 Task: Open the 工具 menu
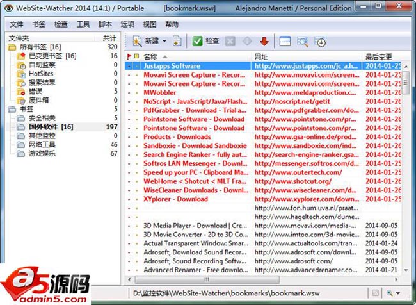click(x=83, y=24)
